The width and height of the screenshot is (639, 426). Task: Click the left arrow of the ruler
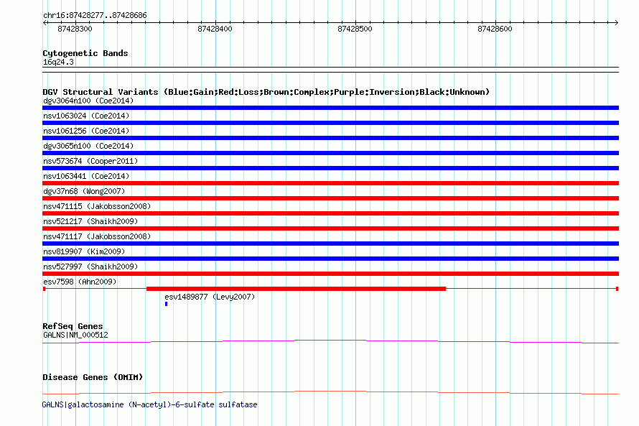click(x=45, y=23)
